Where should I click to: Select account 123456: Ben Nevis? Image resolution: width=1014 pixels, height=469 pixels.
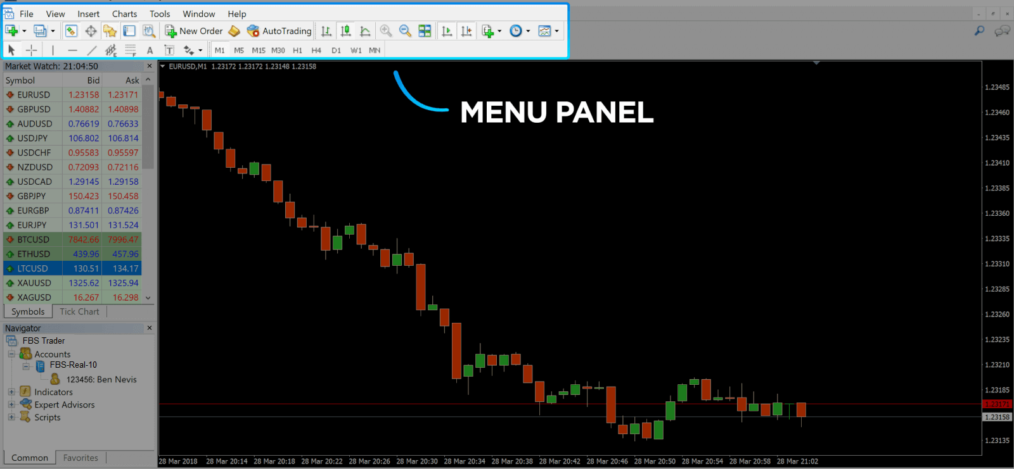101,380
